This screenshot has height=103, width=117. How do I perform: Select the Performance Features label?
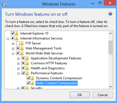coord(47,73)
